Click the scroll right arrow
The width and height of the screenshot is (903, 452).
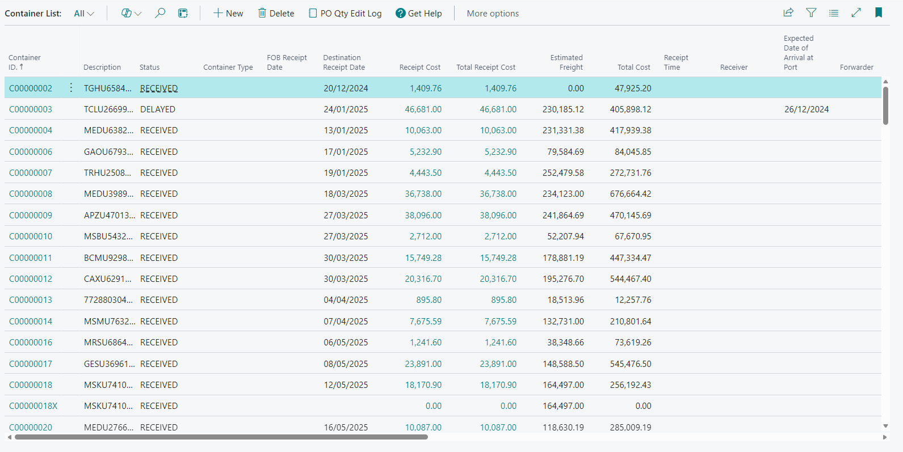click(x=885, y=437)
